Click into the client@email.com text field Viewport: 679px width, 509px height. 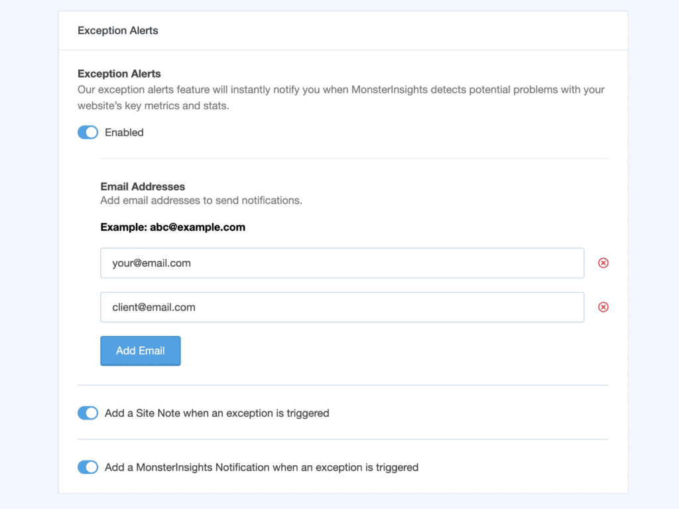pos(341,307)
